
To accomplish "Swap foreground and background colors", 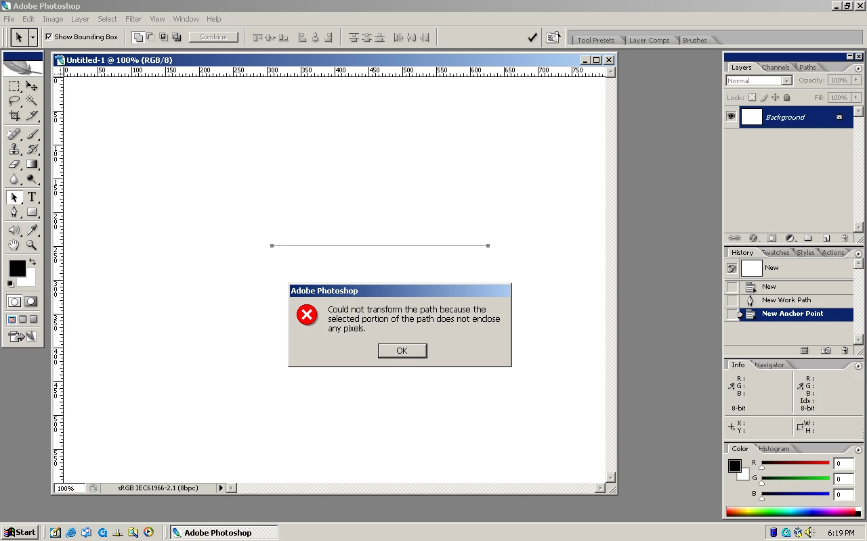I will pos(33,262).
